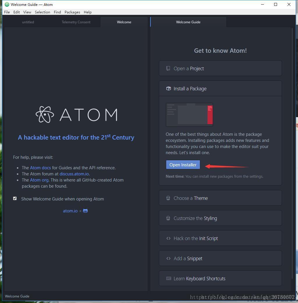Click the 'For help, please visit:' text
Screen dimensions: 298x303
pos(33,157)
